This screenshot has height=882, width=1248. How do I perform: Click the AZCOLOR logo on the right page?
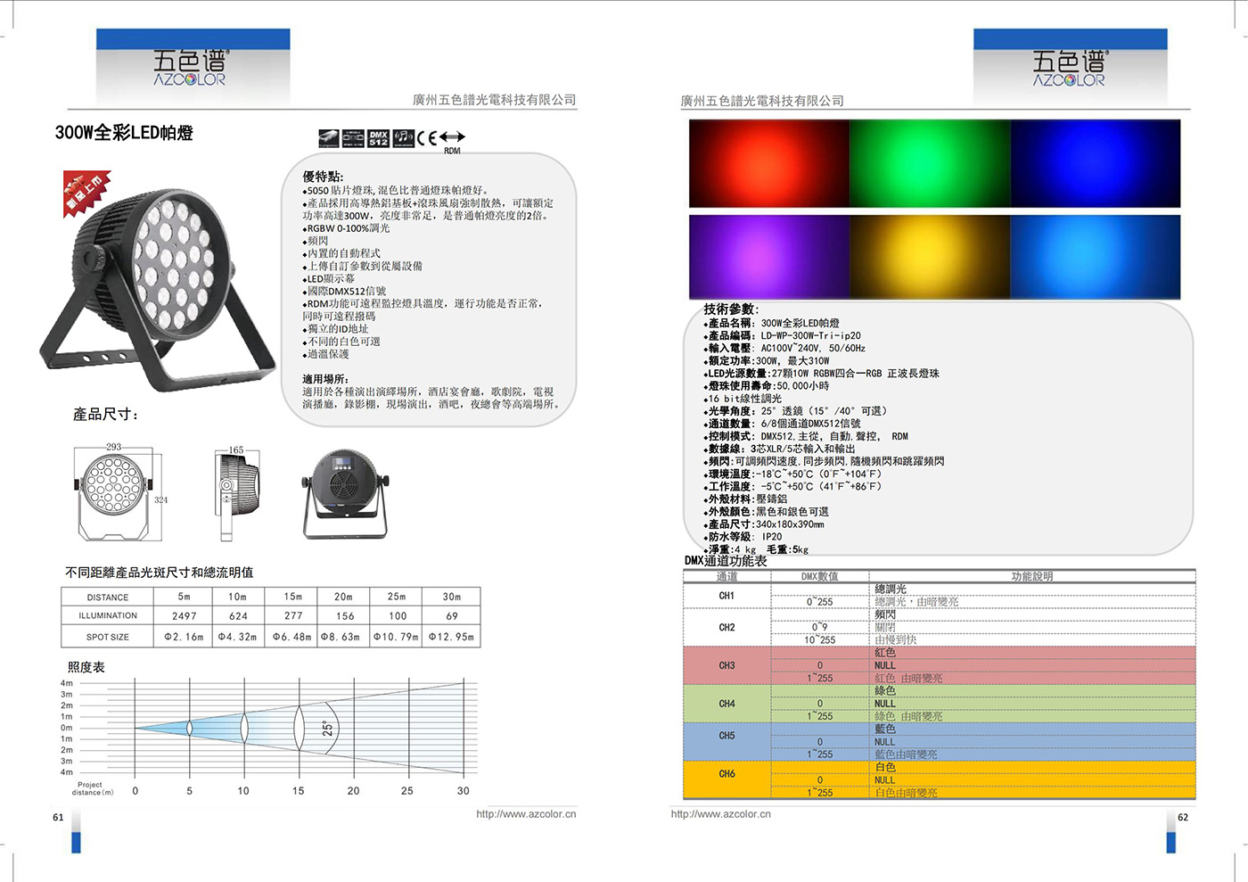click(x=1069, y=69)
